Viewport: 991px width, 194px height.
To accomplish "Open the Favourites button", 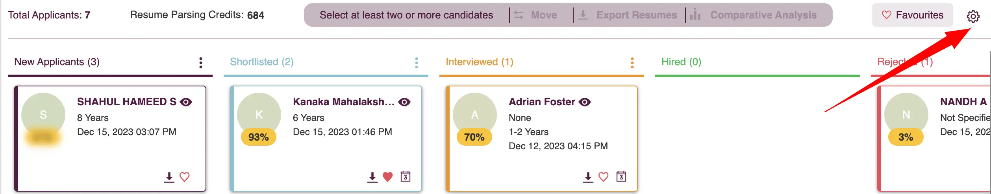I will tap(912, 15).
